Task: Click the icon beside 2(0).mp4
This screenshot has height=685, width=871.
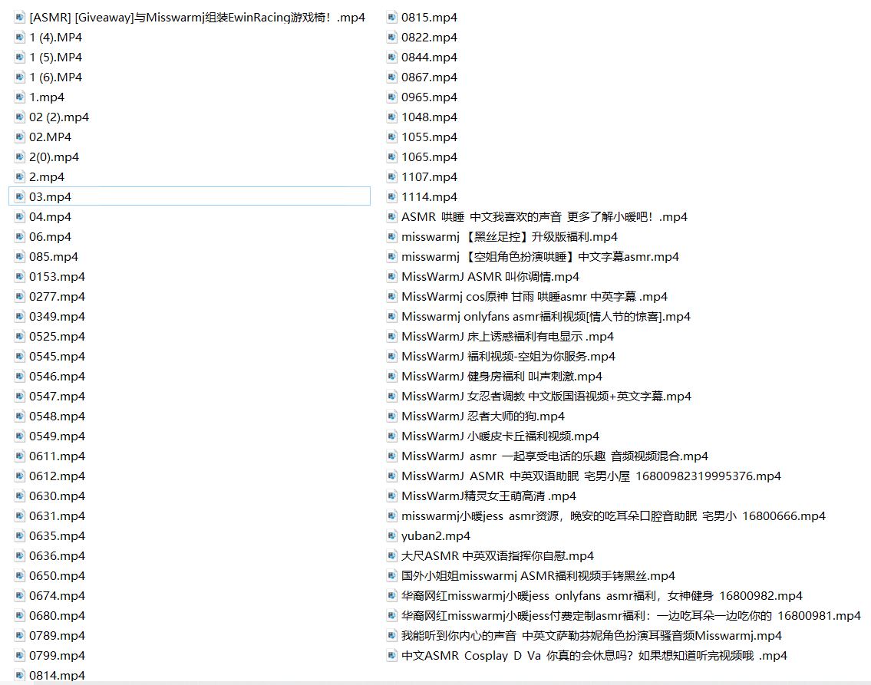Action: pyautogui.click(x=19, y=157)
